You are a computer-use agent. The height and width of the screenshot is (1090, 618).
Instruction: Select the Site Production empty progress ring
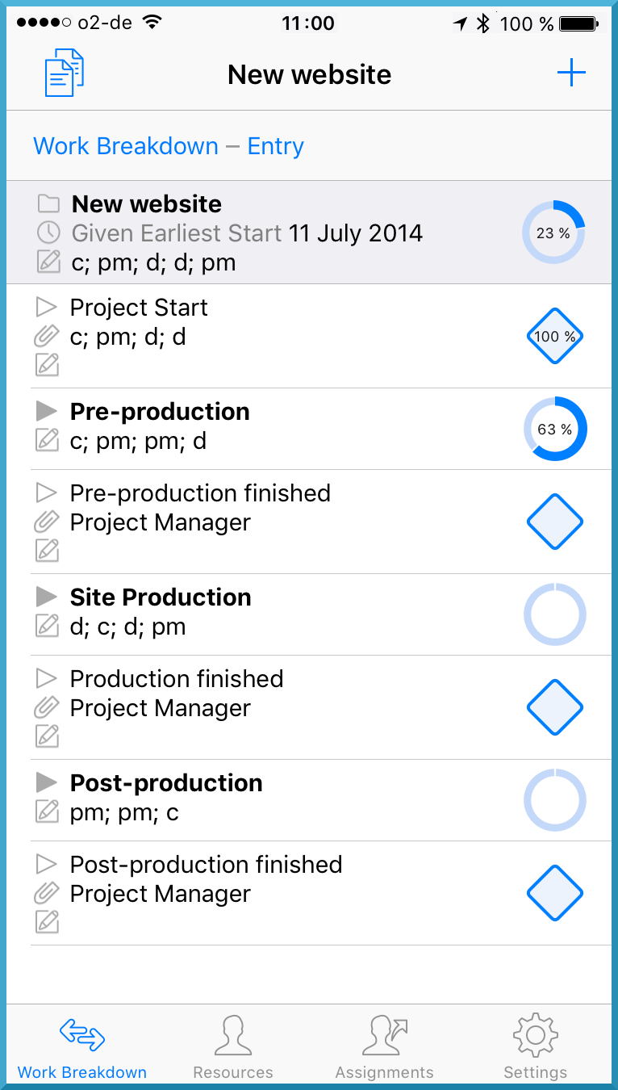[x=555, y=614]
